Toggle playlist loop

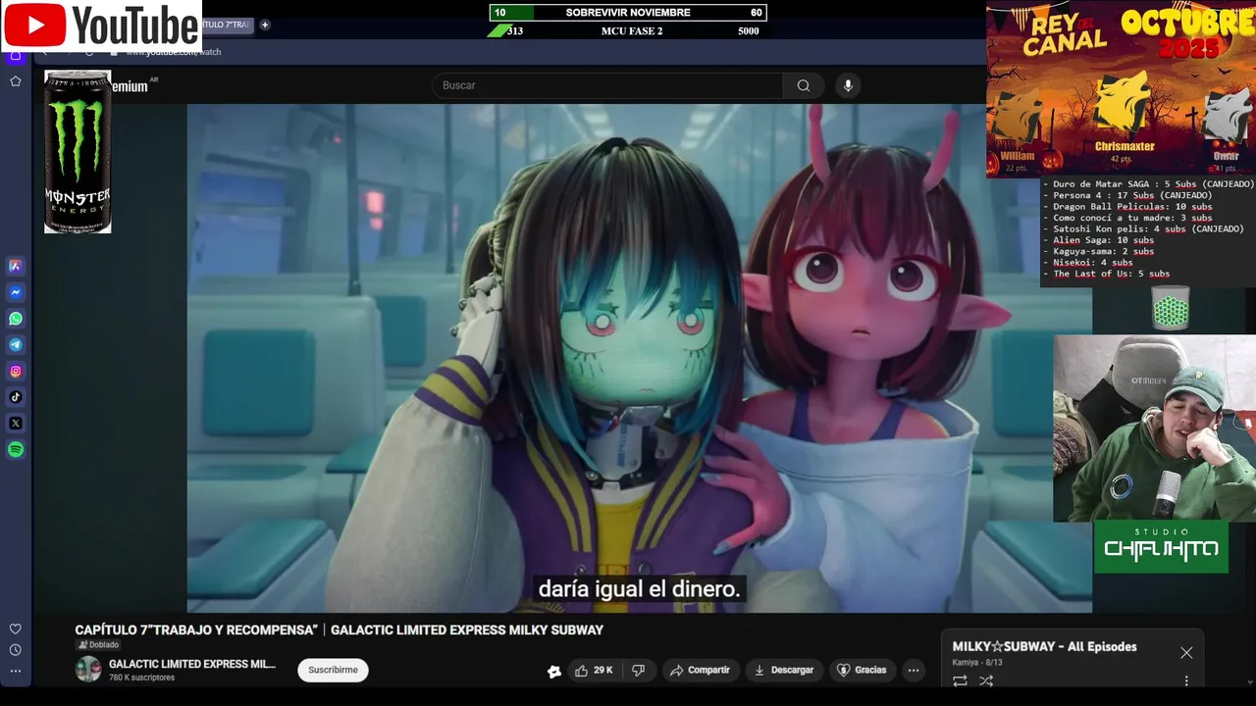(x=960, y=681)
